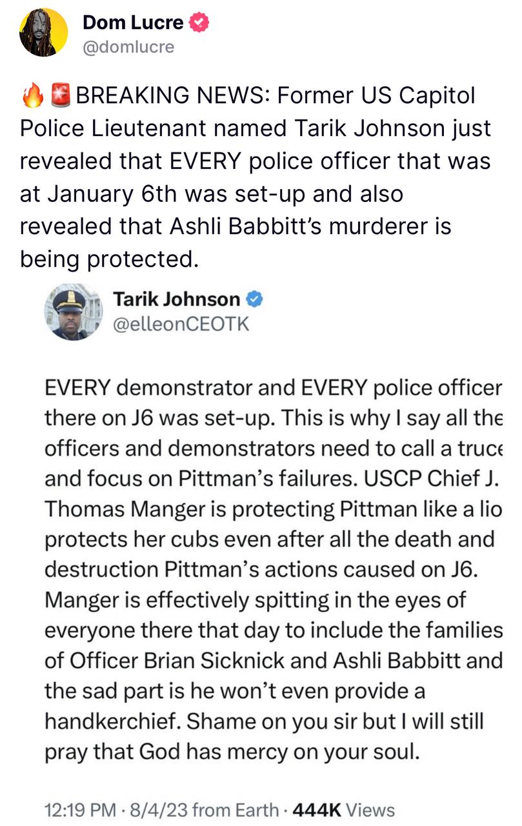This screenshot has width=522, height=826.
Task: Open Dom Lucre's profile picture
Action: tap(44, 34)
